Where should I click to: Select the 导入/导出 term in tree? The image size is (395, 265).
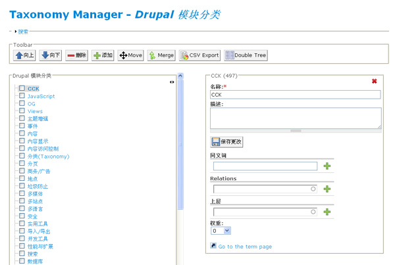point(39,231)
